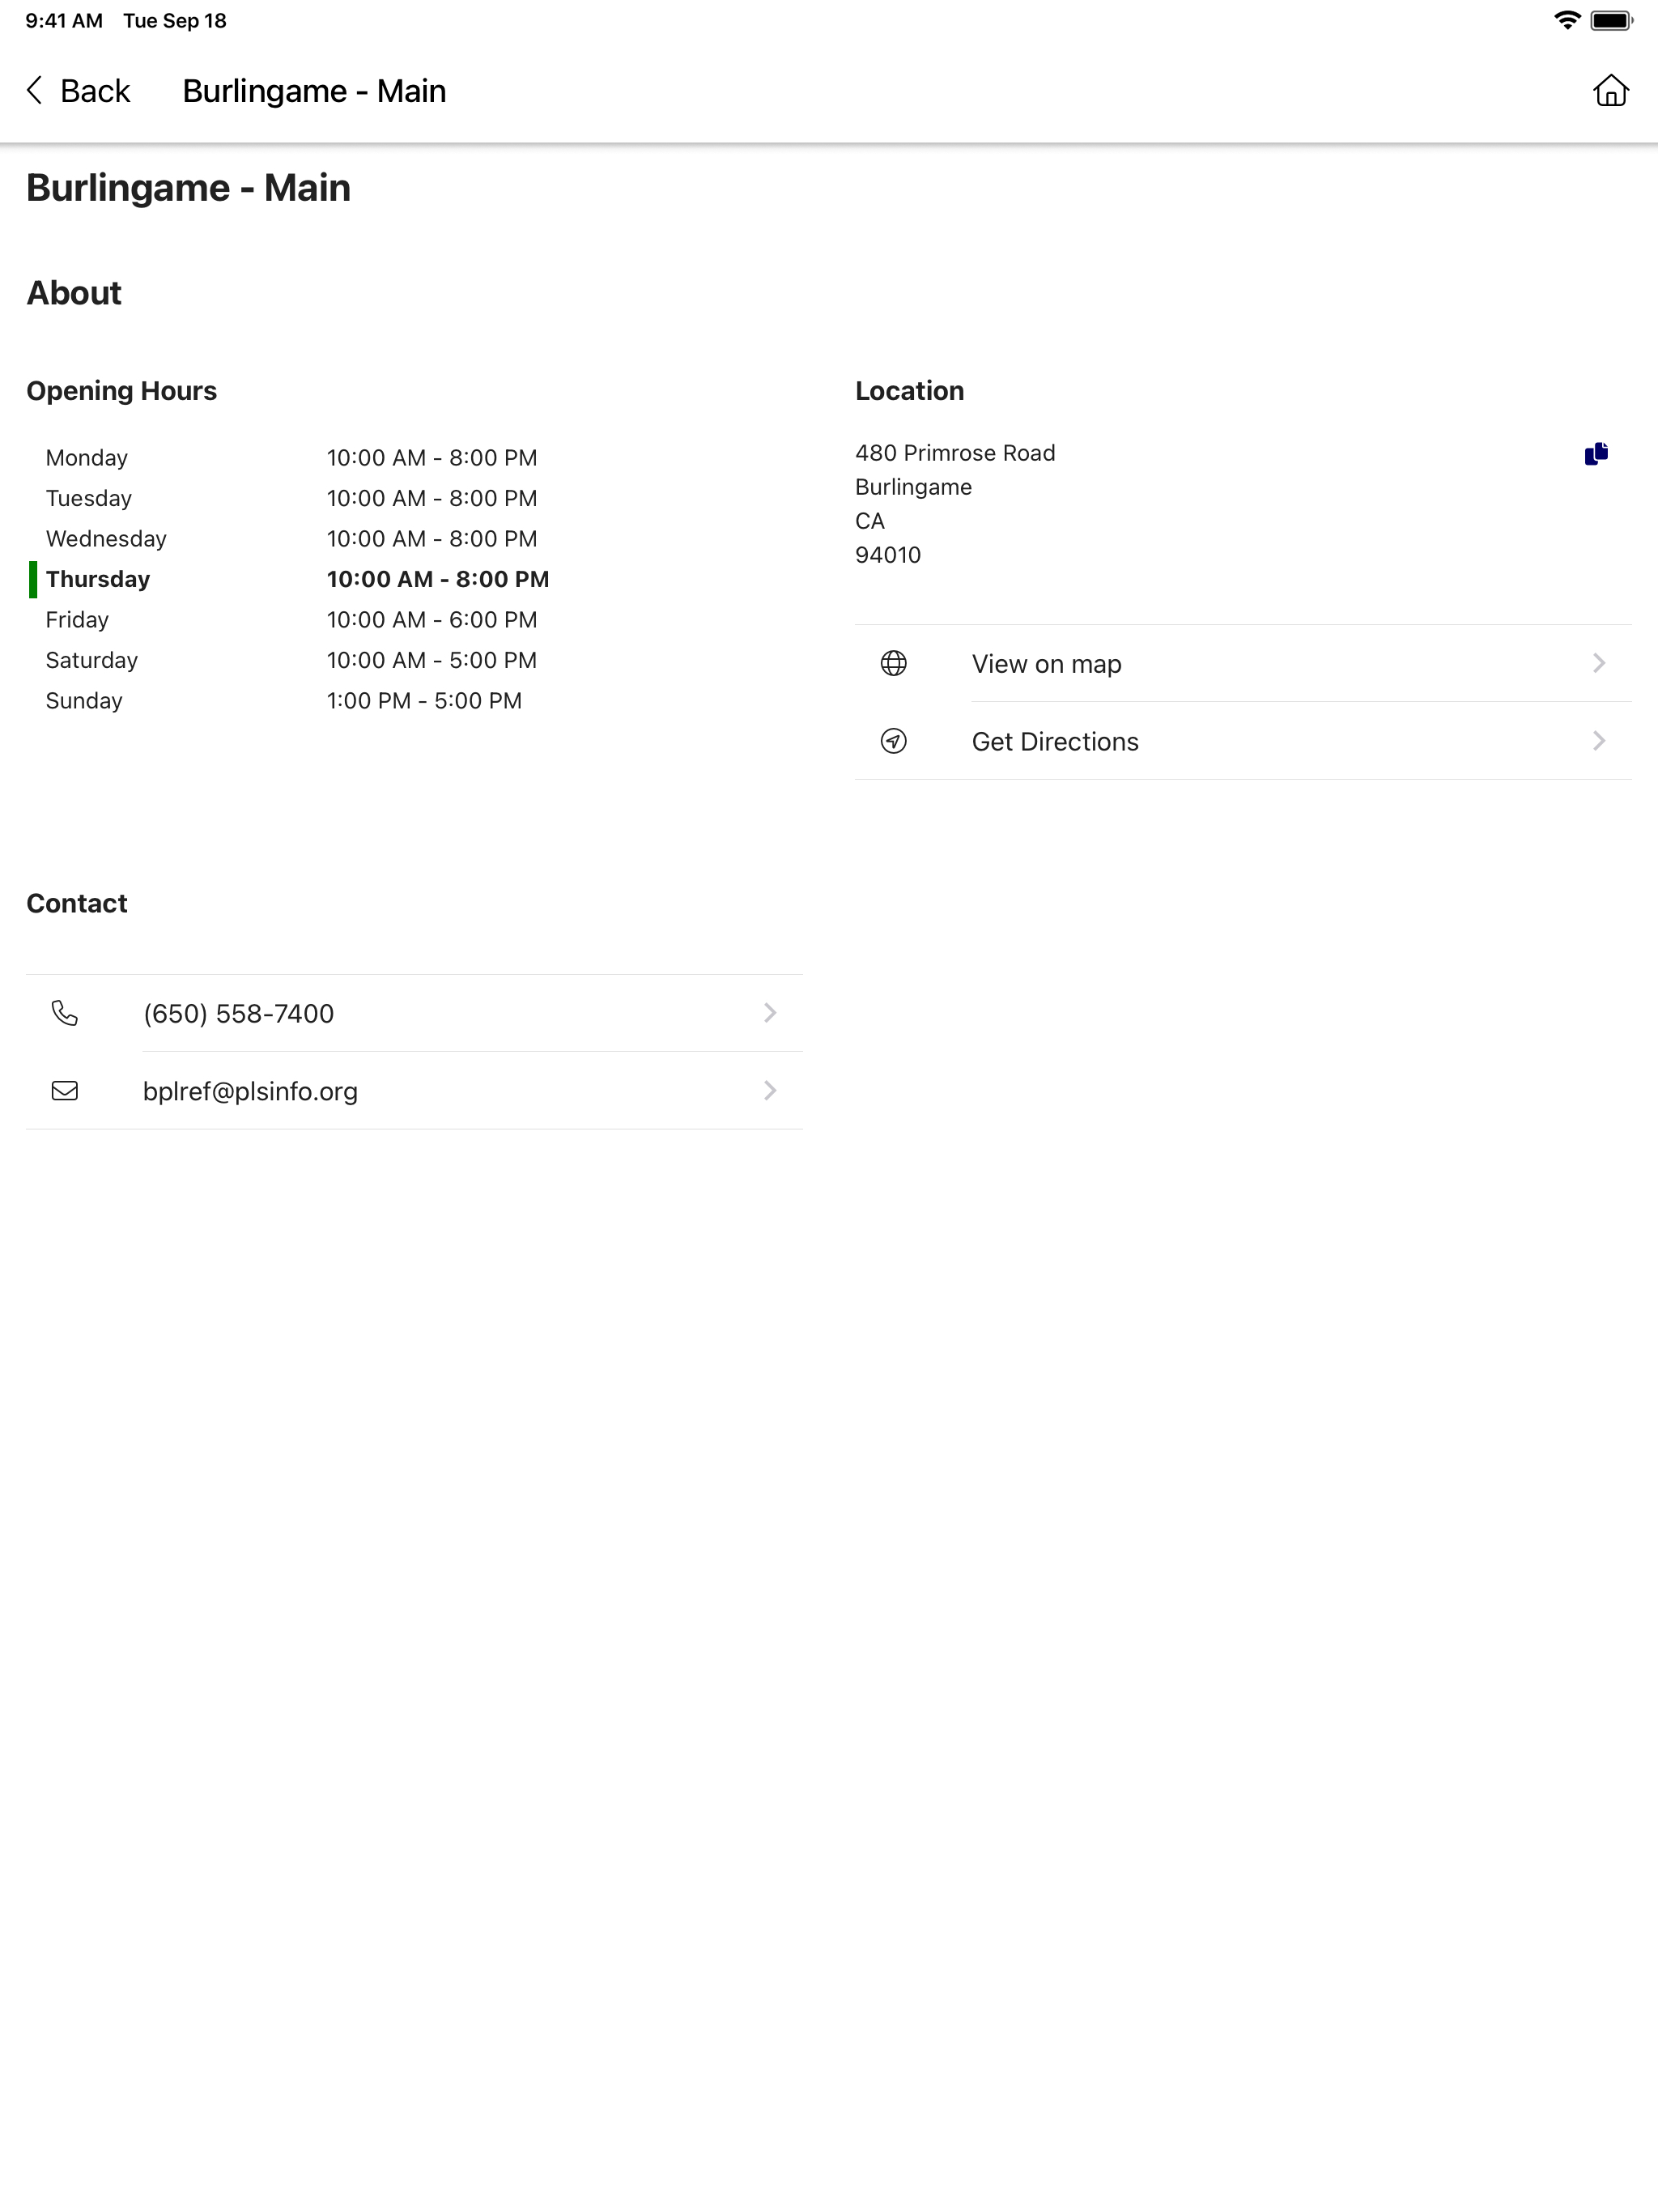The image size is (1658, 2212).
Task: Select the Wi-Fi status icon
Action: (1567, 20)
